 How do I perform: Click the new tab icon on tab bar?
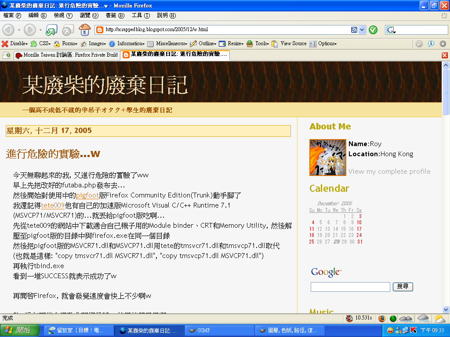point(6,55)
